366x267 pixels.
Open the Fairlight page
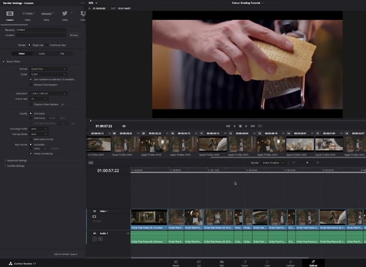tap(290, 263)
